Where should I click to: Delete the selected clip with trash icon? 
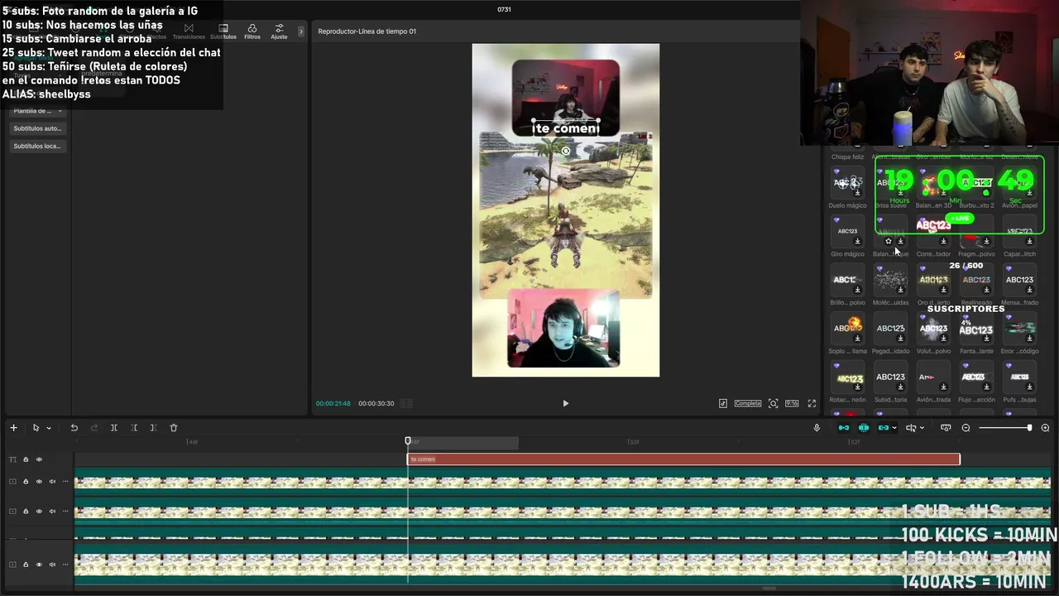coord(174,428)
